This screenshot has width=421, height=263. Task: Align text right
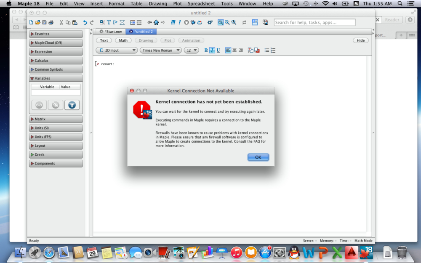[241, 50]
